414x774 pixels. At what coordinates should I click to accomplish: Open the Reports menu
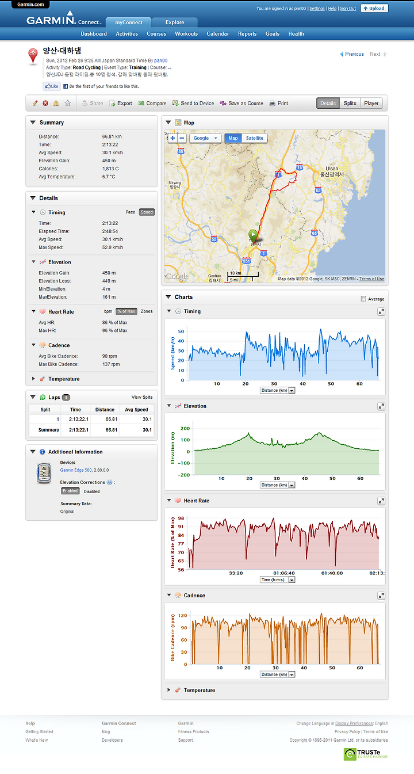tap(247, 34)
